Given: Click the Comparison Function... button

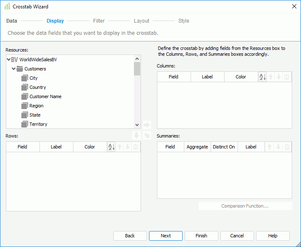Looking at the screenshot, I should click(x=245, y=206).
